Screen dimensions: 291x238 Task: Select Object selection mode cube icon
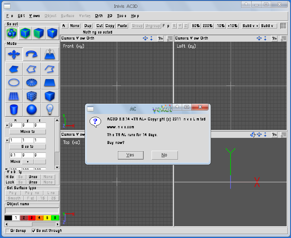(x=25, y=33)
